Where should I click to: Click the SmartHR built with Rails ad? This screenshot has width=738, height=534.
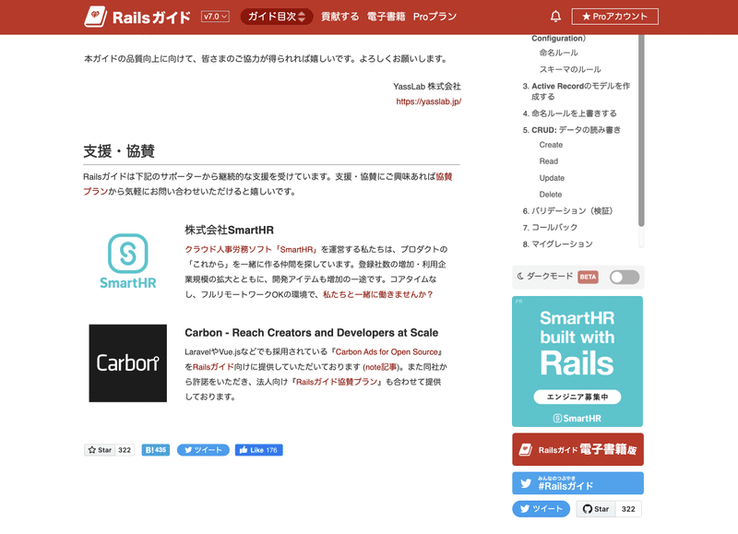click(x=577, y=362)
